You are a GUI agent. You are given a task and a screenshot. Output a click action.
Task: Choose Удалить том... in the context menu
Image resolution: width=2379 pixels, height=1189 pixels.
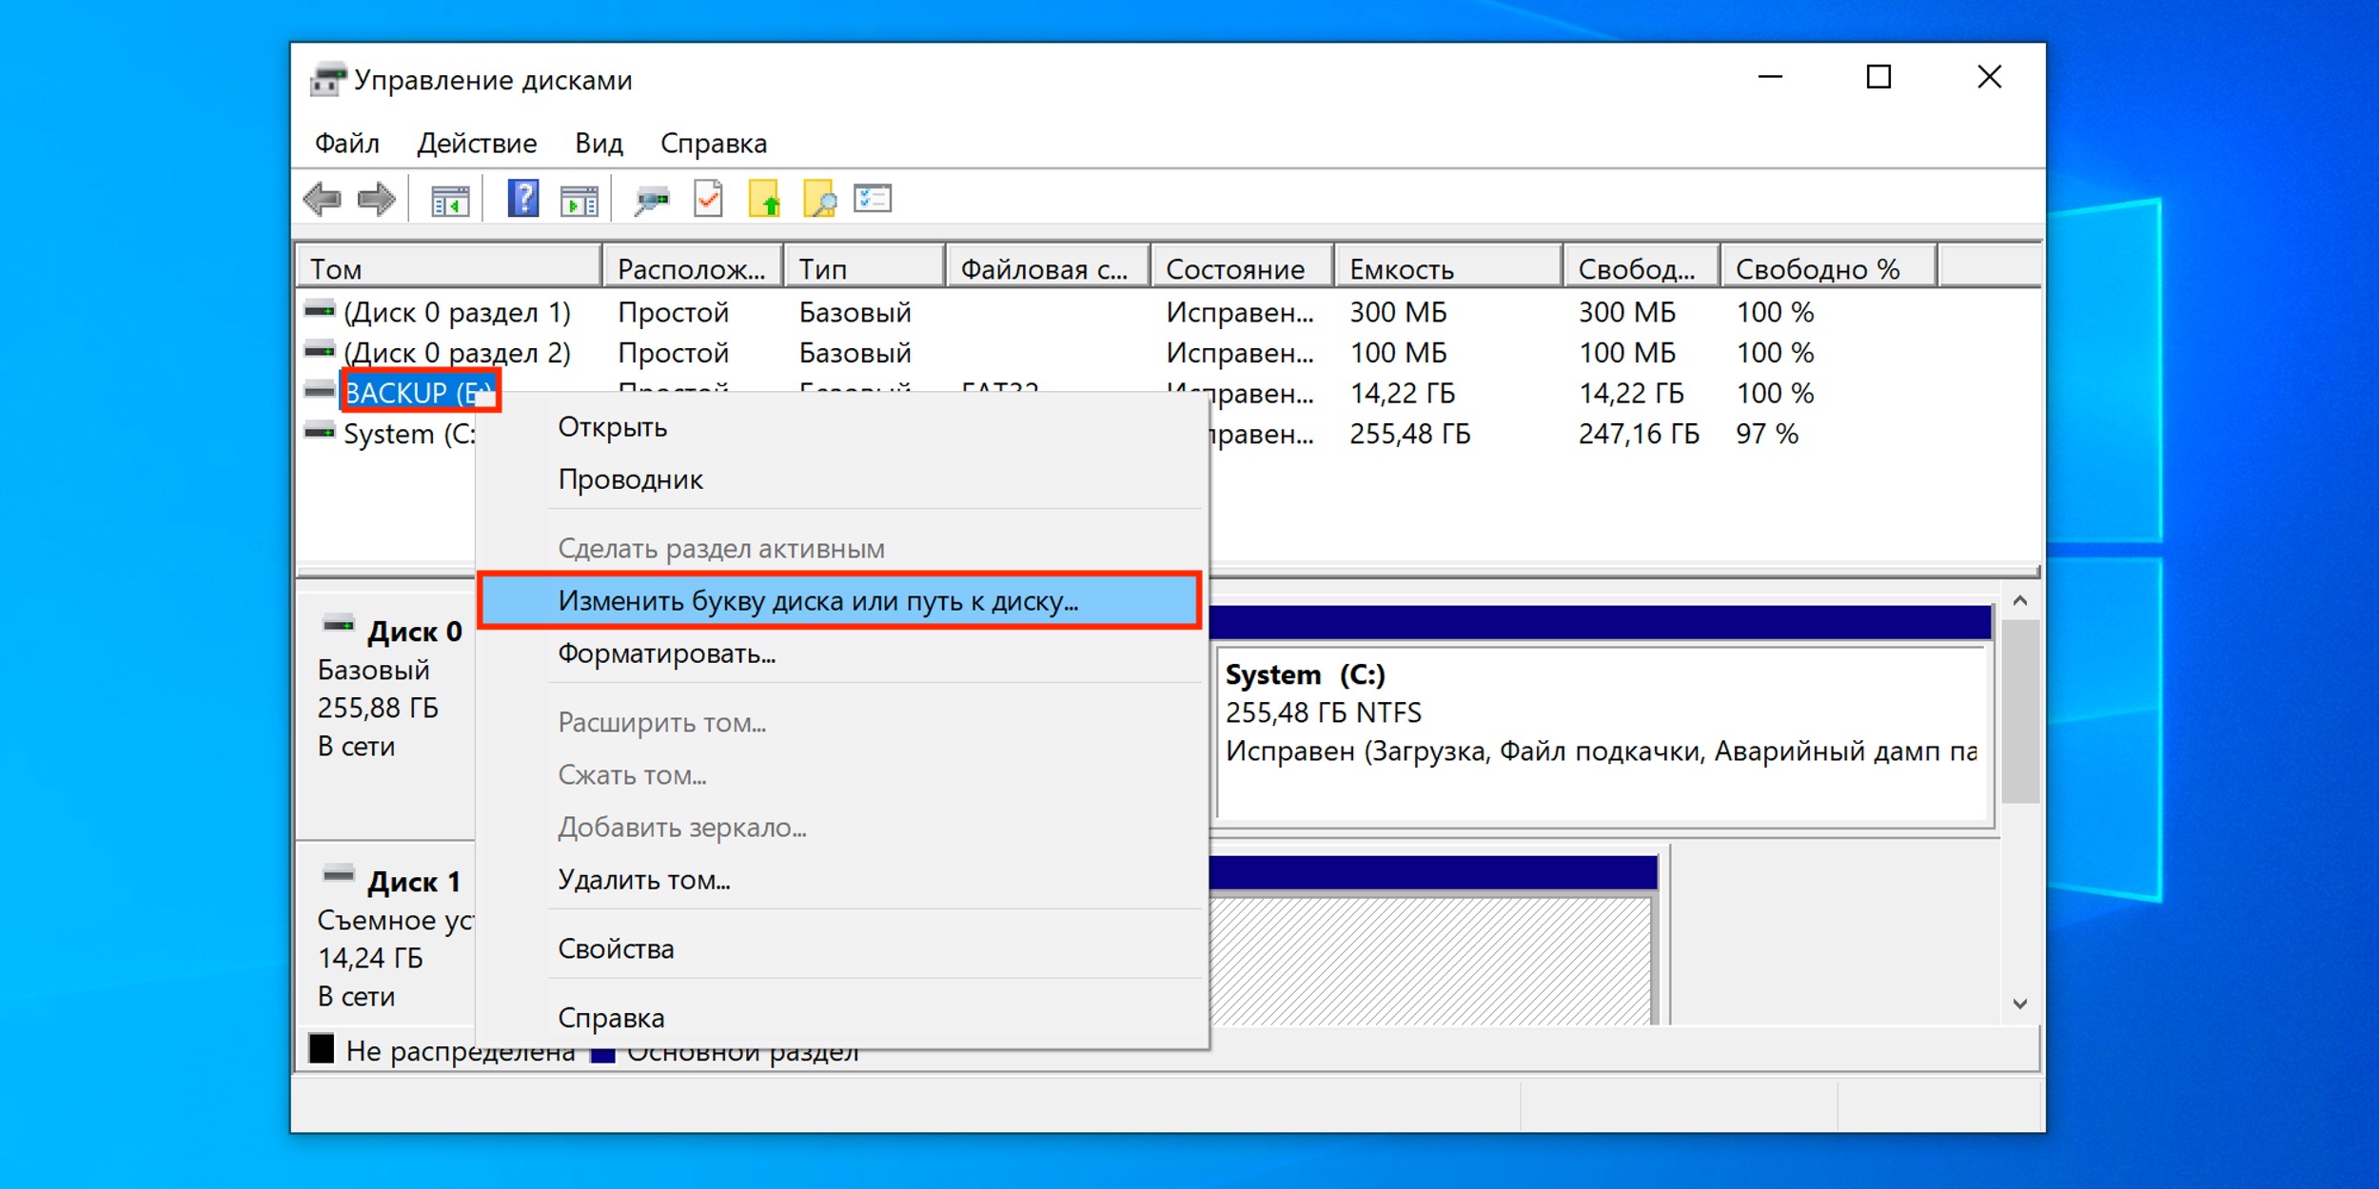pyautogui.click(x=842, y=880)
